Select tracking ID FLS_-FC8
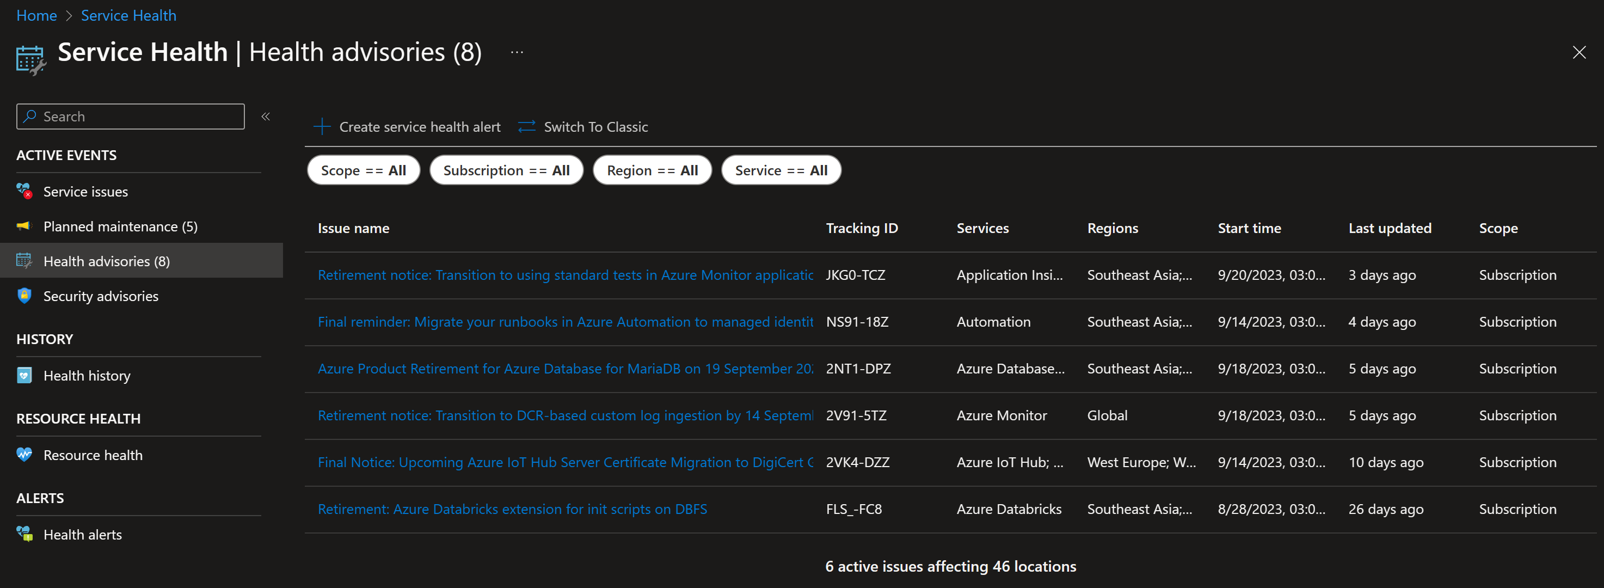 (x=853, y=509)
